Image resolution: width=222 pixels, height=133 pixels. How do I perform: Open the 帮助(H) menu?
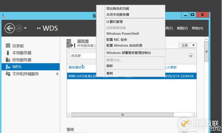point(197,28)
